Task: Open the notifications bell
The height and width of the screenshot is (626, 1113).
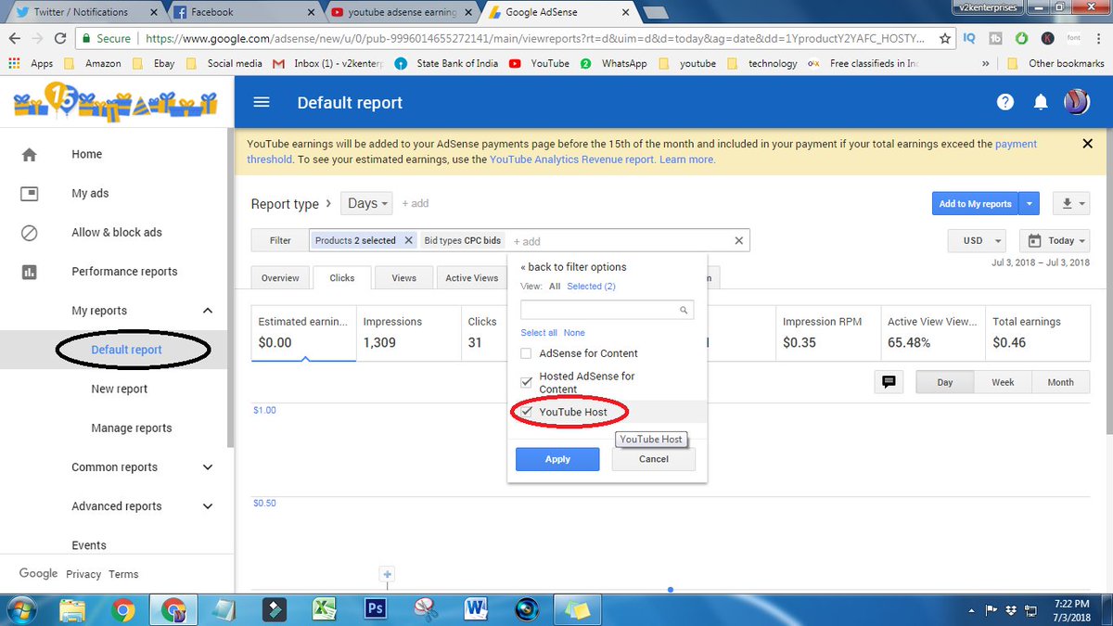Action: [x=1041, y=102]
